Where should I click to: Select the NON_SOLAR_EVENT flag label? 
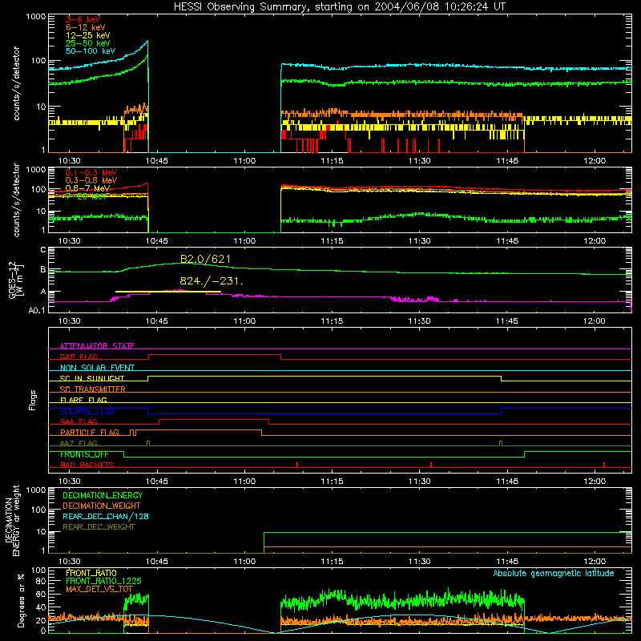tap(97, 368)
